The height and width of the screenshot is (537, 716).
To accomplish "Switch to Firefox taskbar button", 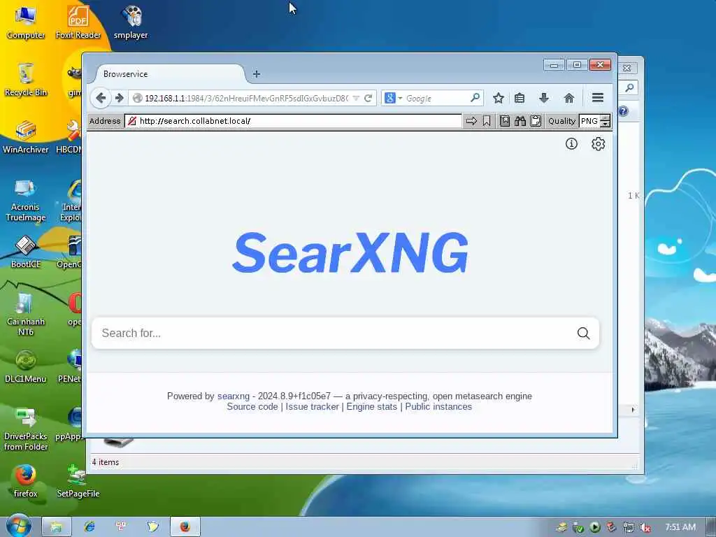I will coord(185,527).
